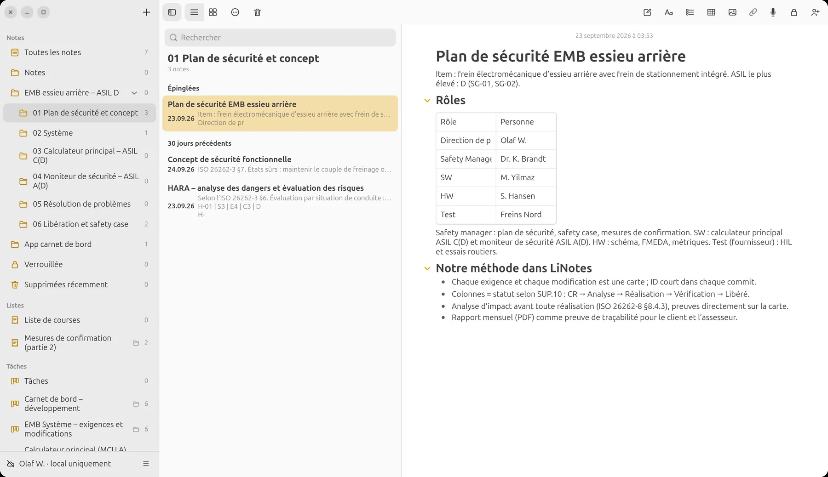
Task: Open Carnet de bord – développement board
Action: pyautogui.click(x=80, y=404)
